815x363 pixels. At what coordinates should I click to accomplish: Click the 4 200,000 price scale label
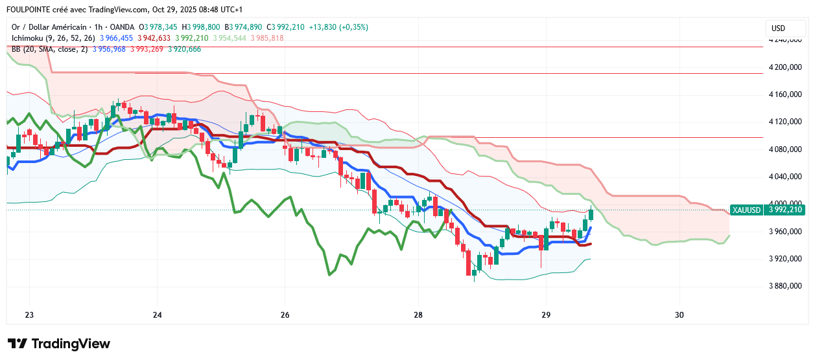(x=785, y=67)
